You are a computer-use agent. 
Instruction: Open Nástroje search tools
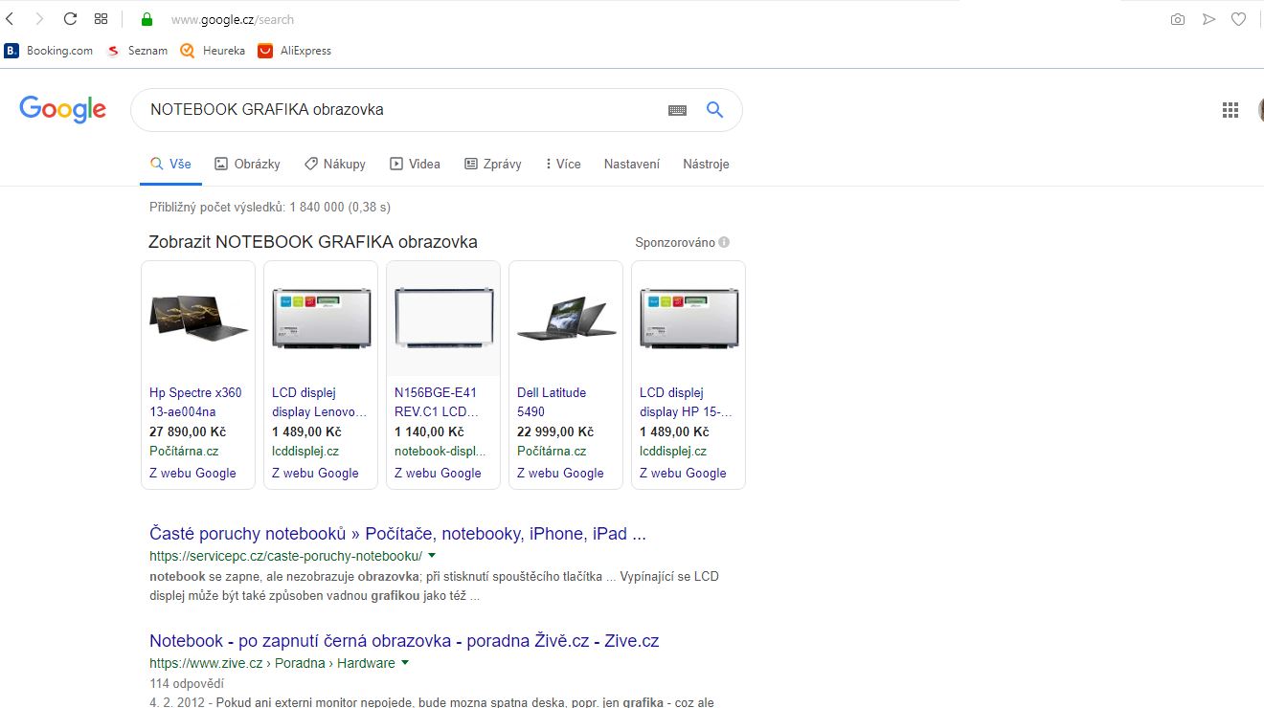tap(706, 164)
